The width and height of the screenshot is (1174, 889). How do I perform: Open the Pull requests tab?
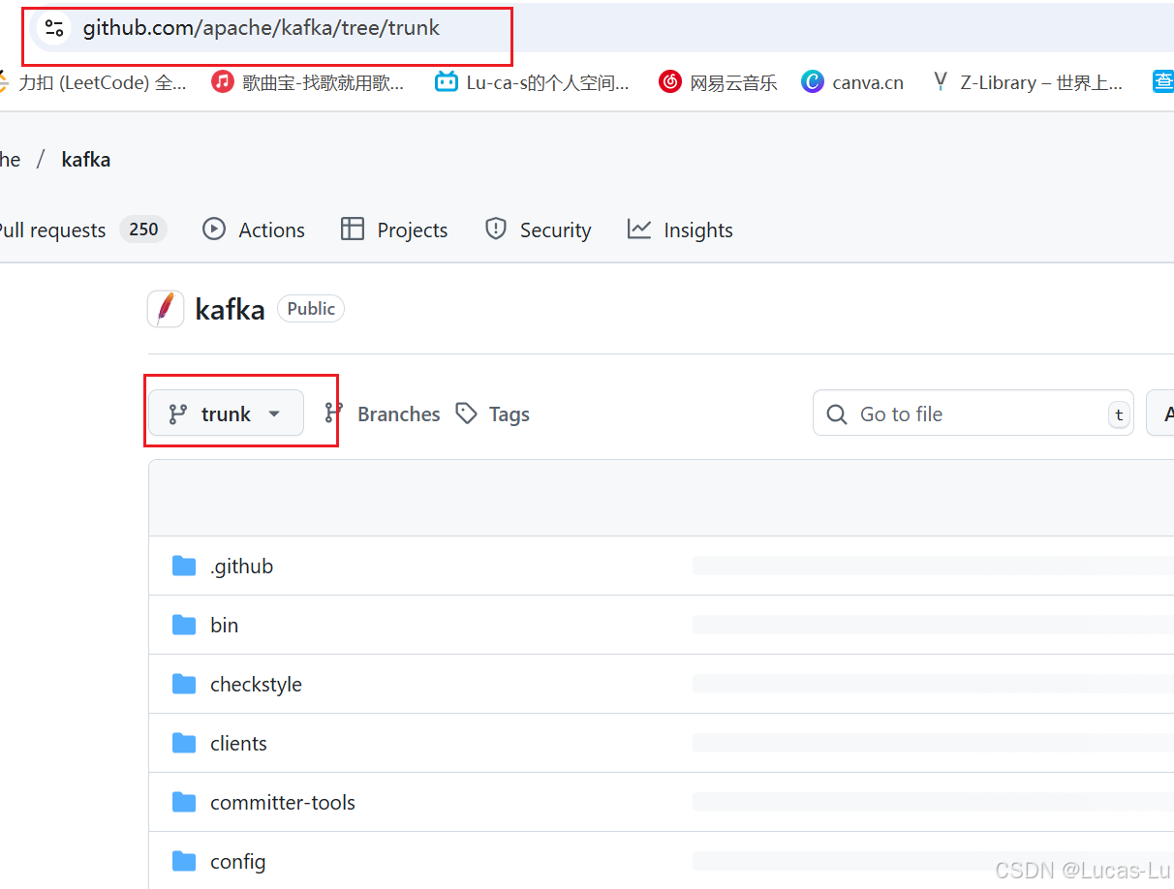52,230
